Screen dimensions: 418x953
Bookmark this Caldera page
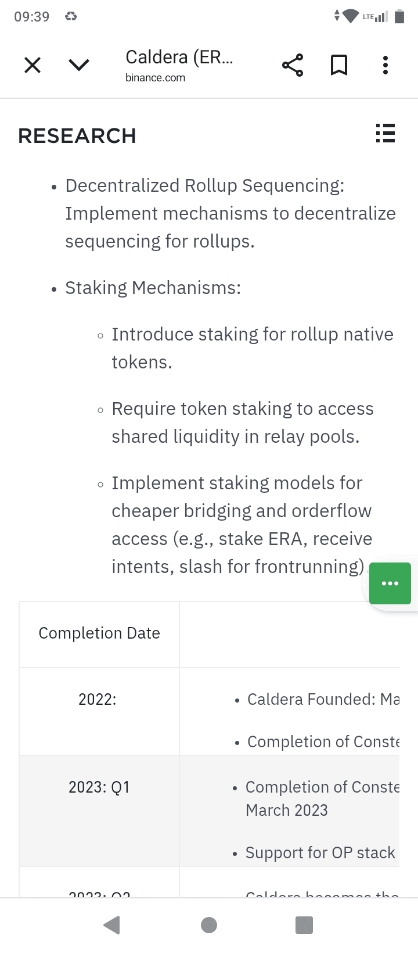click(x=339, y=65)
